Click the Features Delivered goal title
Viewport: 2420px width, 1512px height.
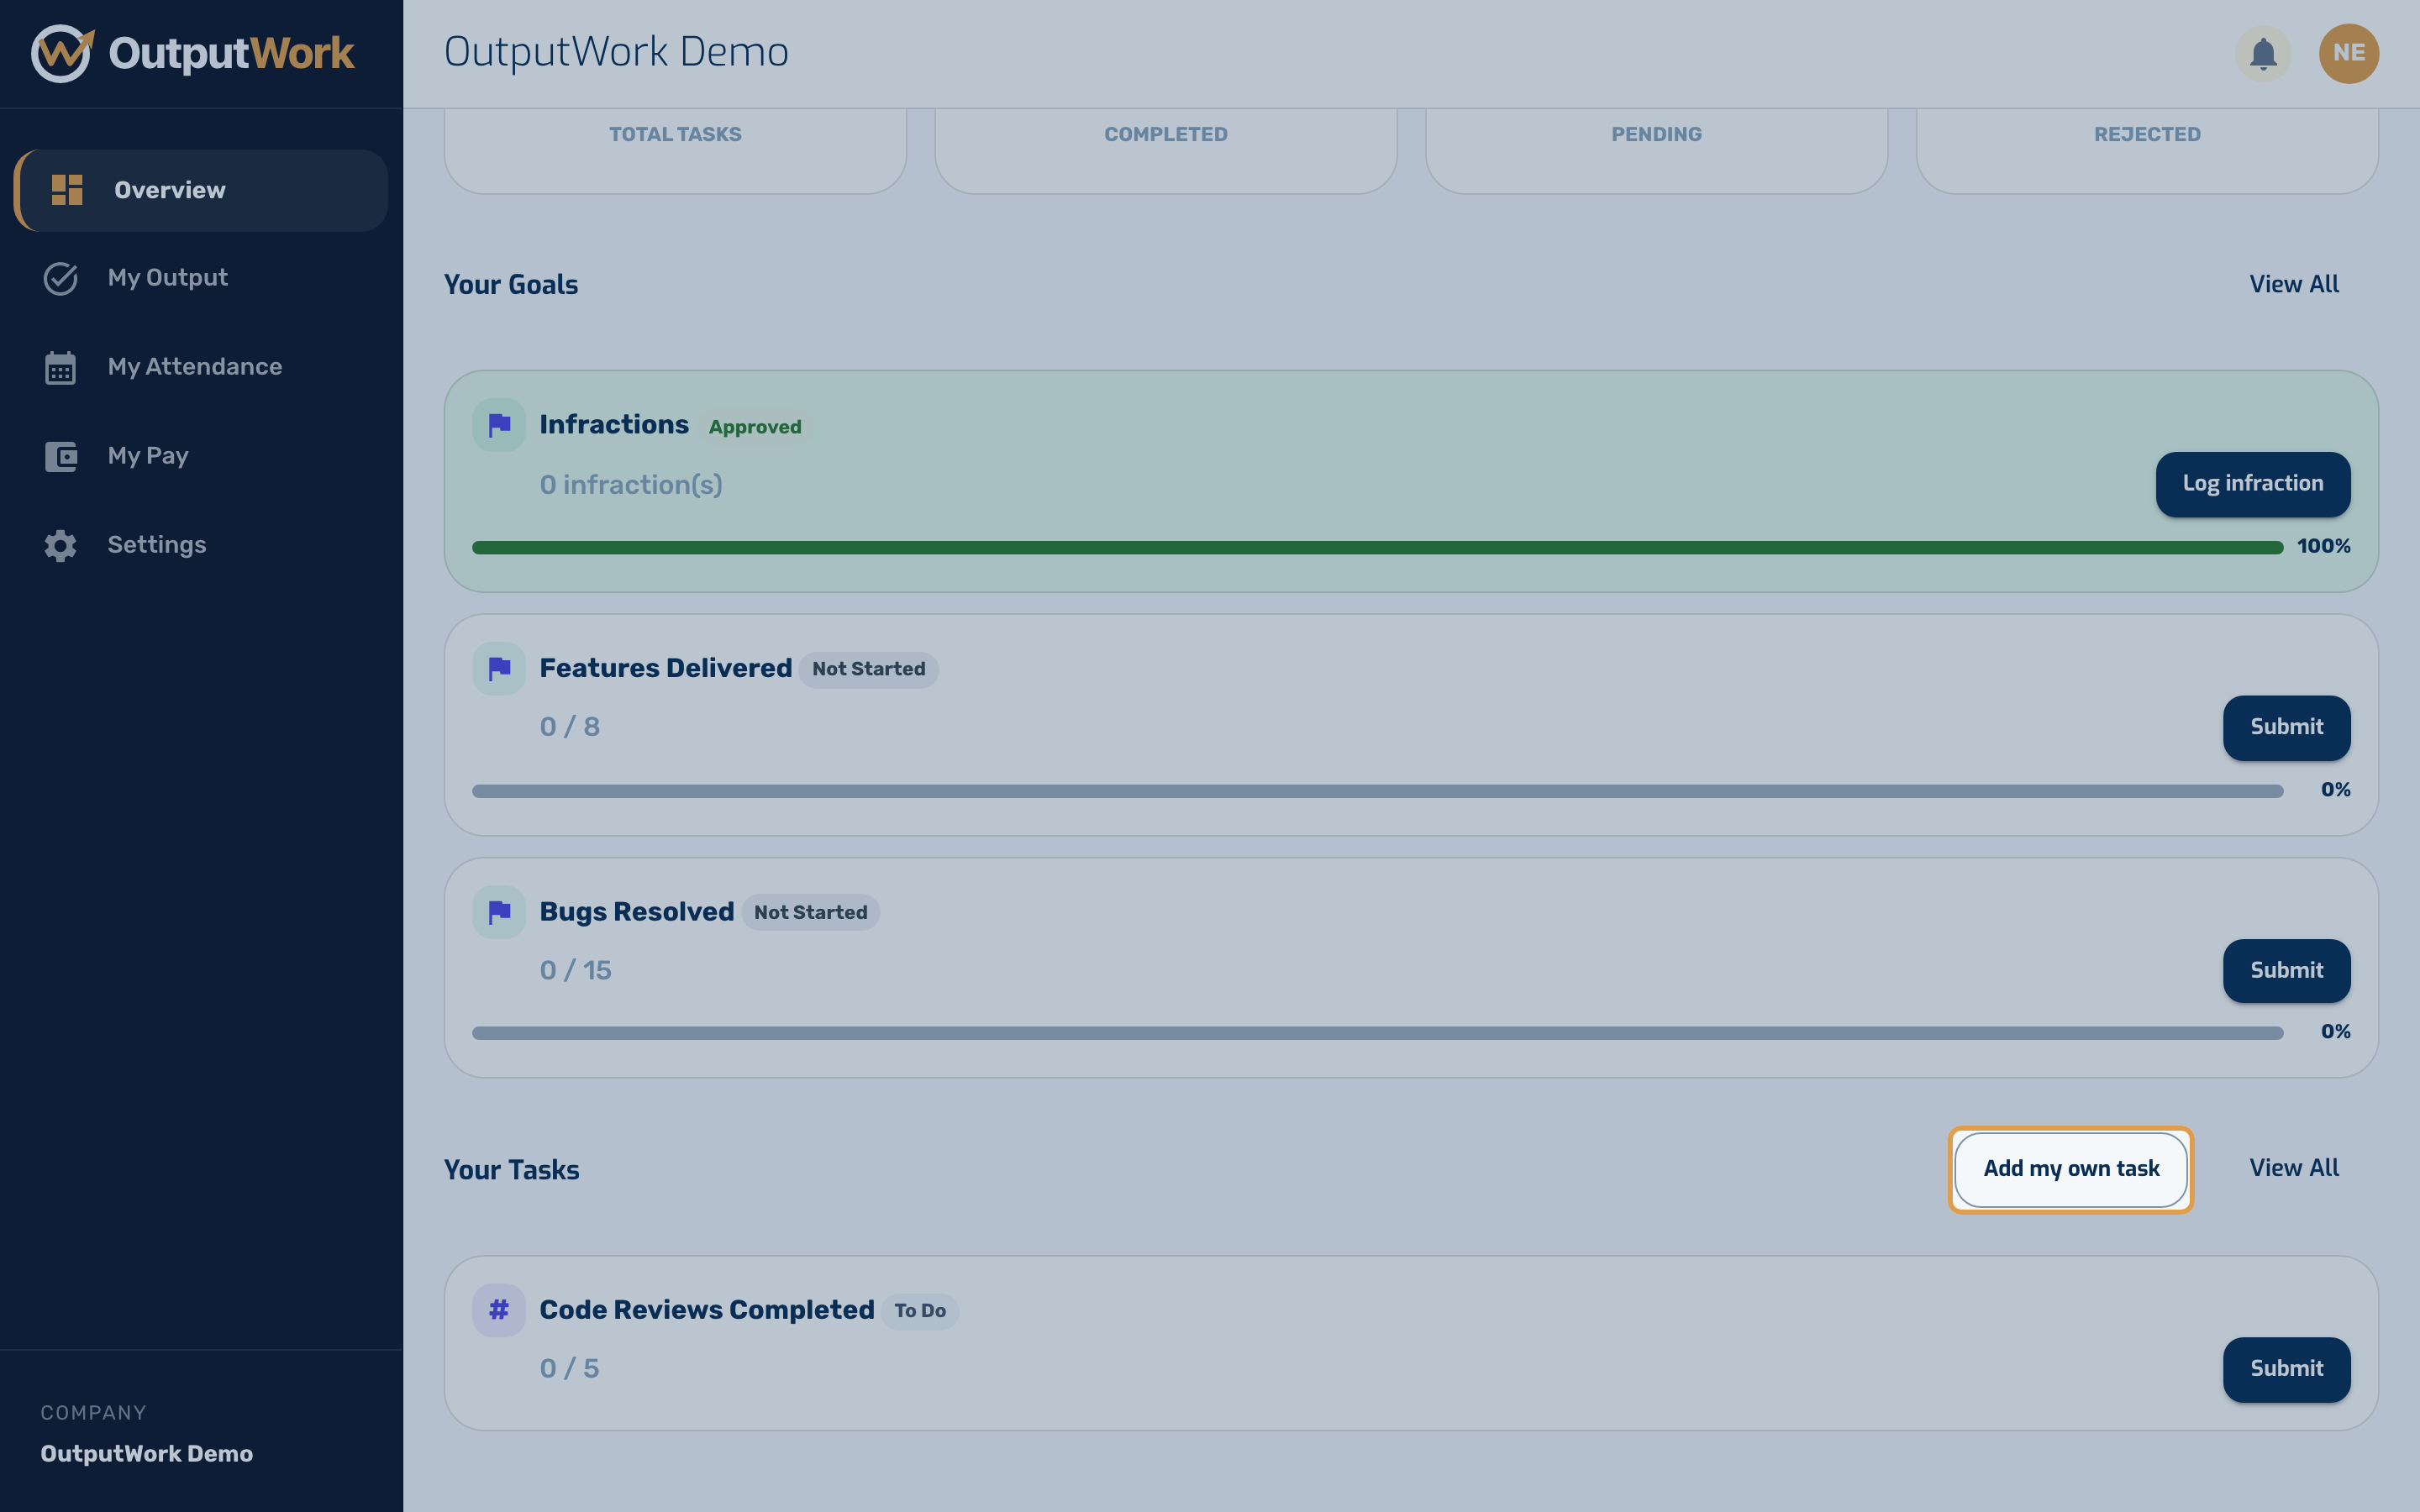pyautogui.click(x=665, y=668)
